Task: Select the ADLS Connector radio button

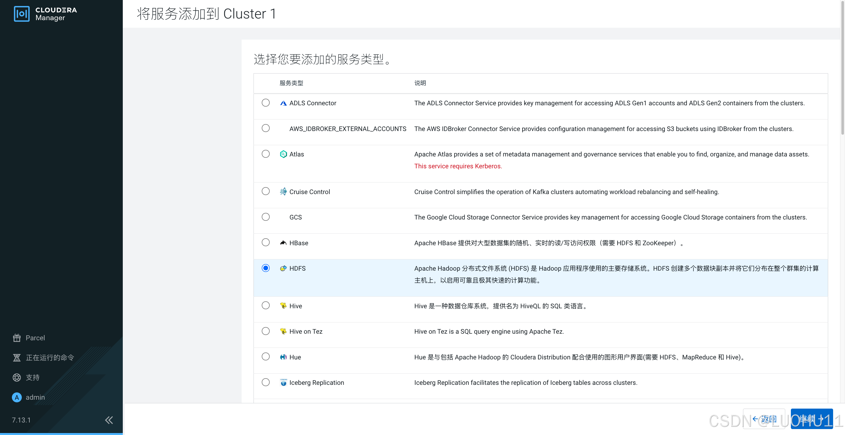Action: point(266,103)
